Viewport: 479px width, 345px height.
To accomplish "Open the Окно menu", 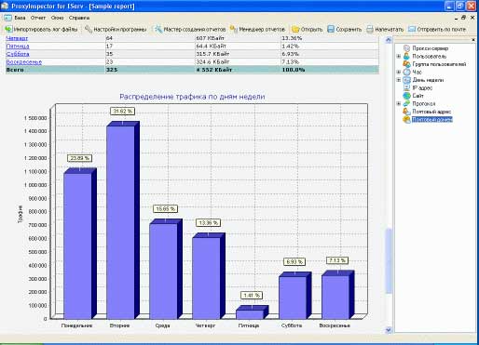I will tap(57, 18).
